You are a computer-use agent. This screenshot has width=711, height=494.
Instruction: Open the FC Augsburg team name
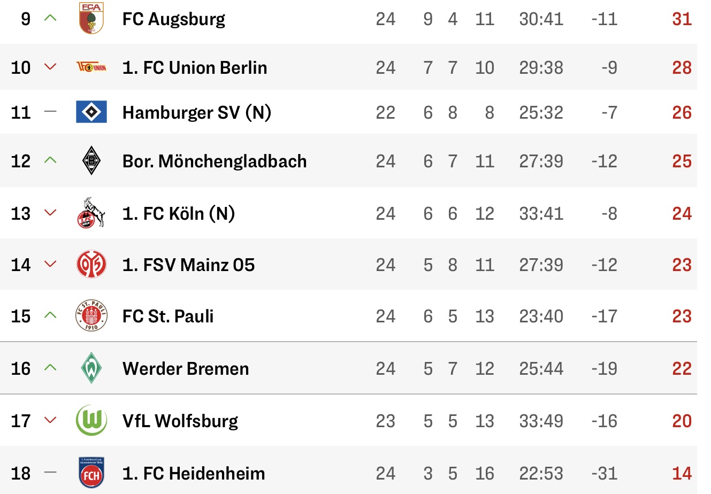point(174,19)
